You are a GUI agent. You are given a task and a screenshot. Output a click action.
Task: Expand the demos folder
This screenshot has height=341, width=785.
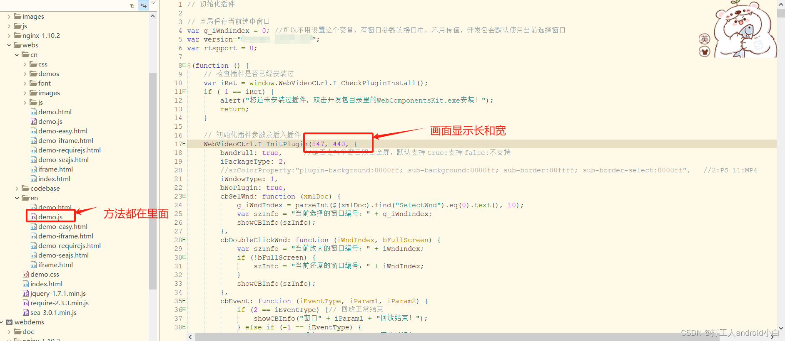point(25,74)
